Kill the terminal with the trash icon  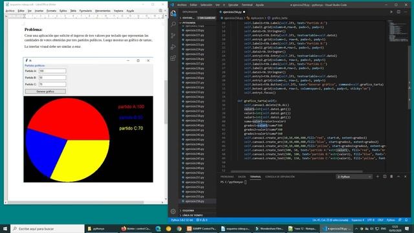391,177
